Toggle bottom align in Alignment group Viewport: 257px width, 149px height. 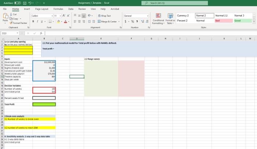[x=84, y=15]
